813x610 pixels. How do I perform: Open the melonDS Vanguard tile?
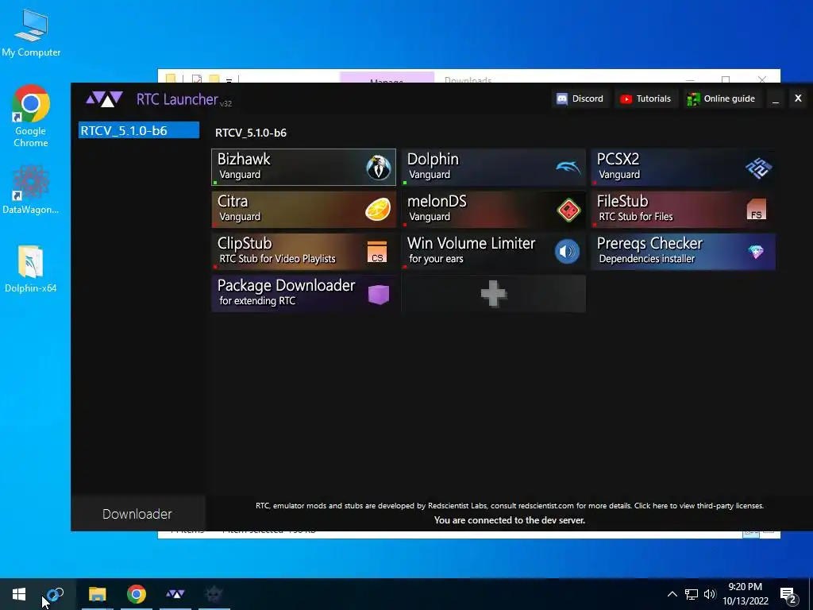[493, 209]
